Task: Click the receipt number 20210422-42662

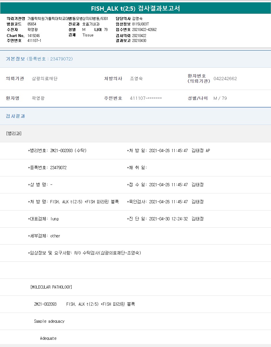Action: pyautogui.click(x=144, y=29)
